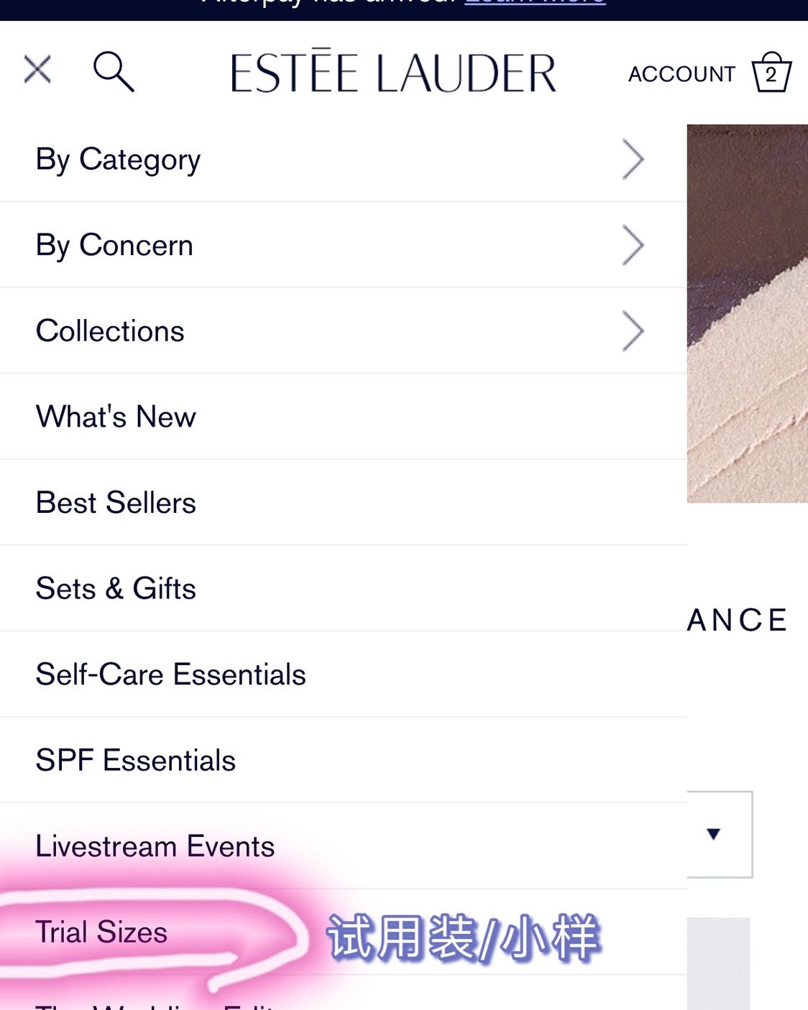
Task: Close the navigation menu with X icon
Action: (x=37, y=70)
